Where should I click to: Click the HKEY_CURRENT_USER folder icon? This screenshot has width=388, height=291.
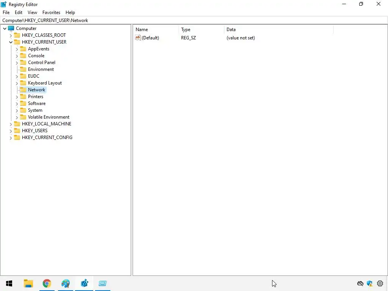pyautogui.click(x=17, y=42)
